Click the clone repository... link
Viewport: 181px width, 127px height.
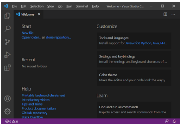[x=58, y=37]
